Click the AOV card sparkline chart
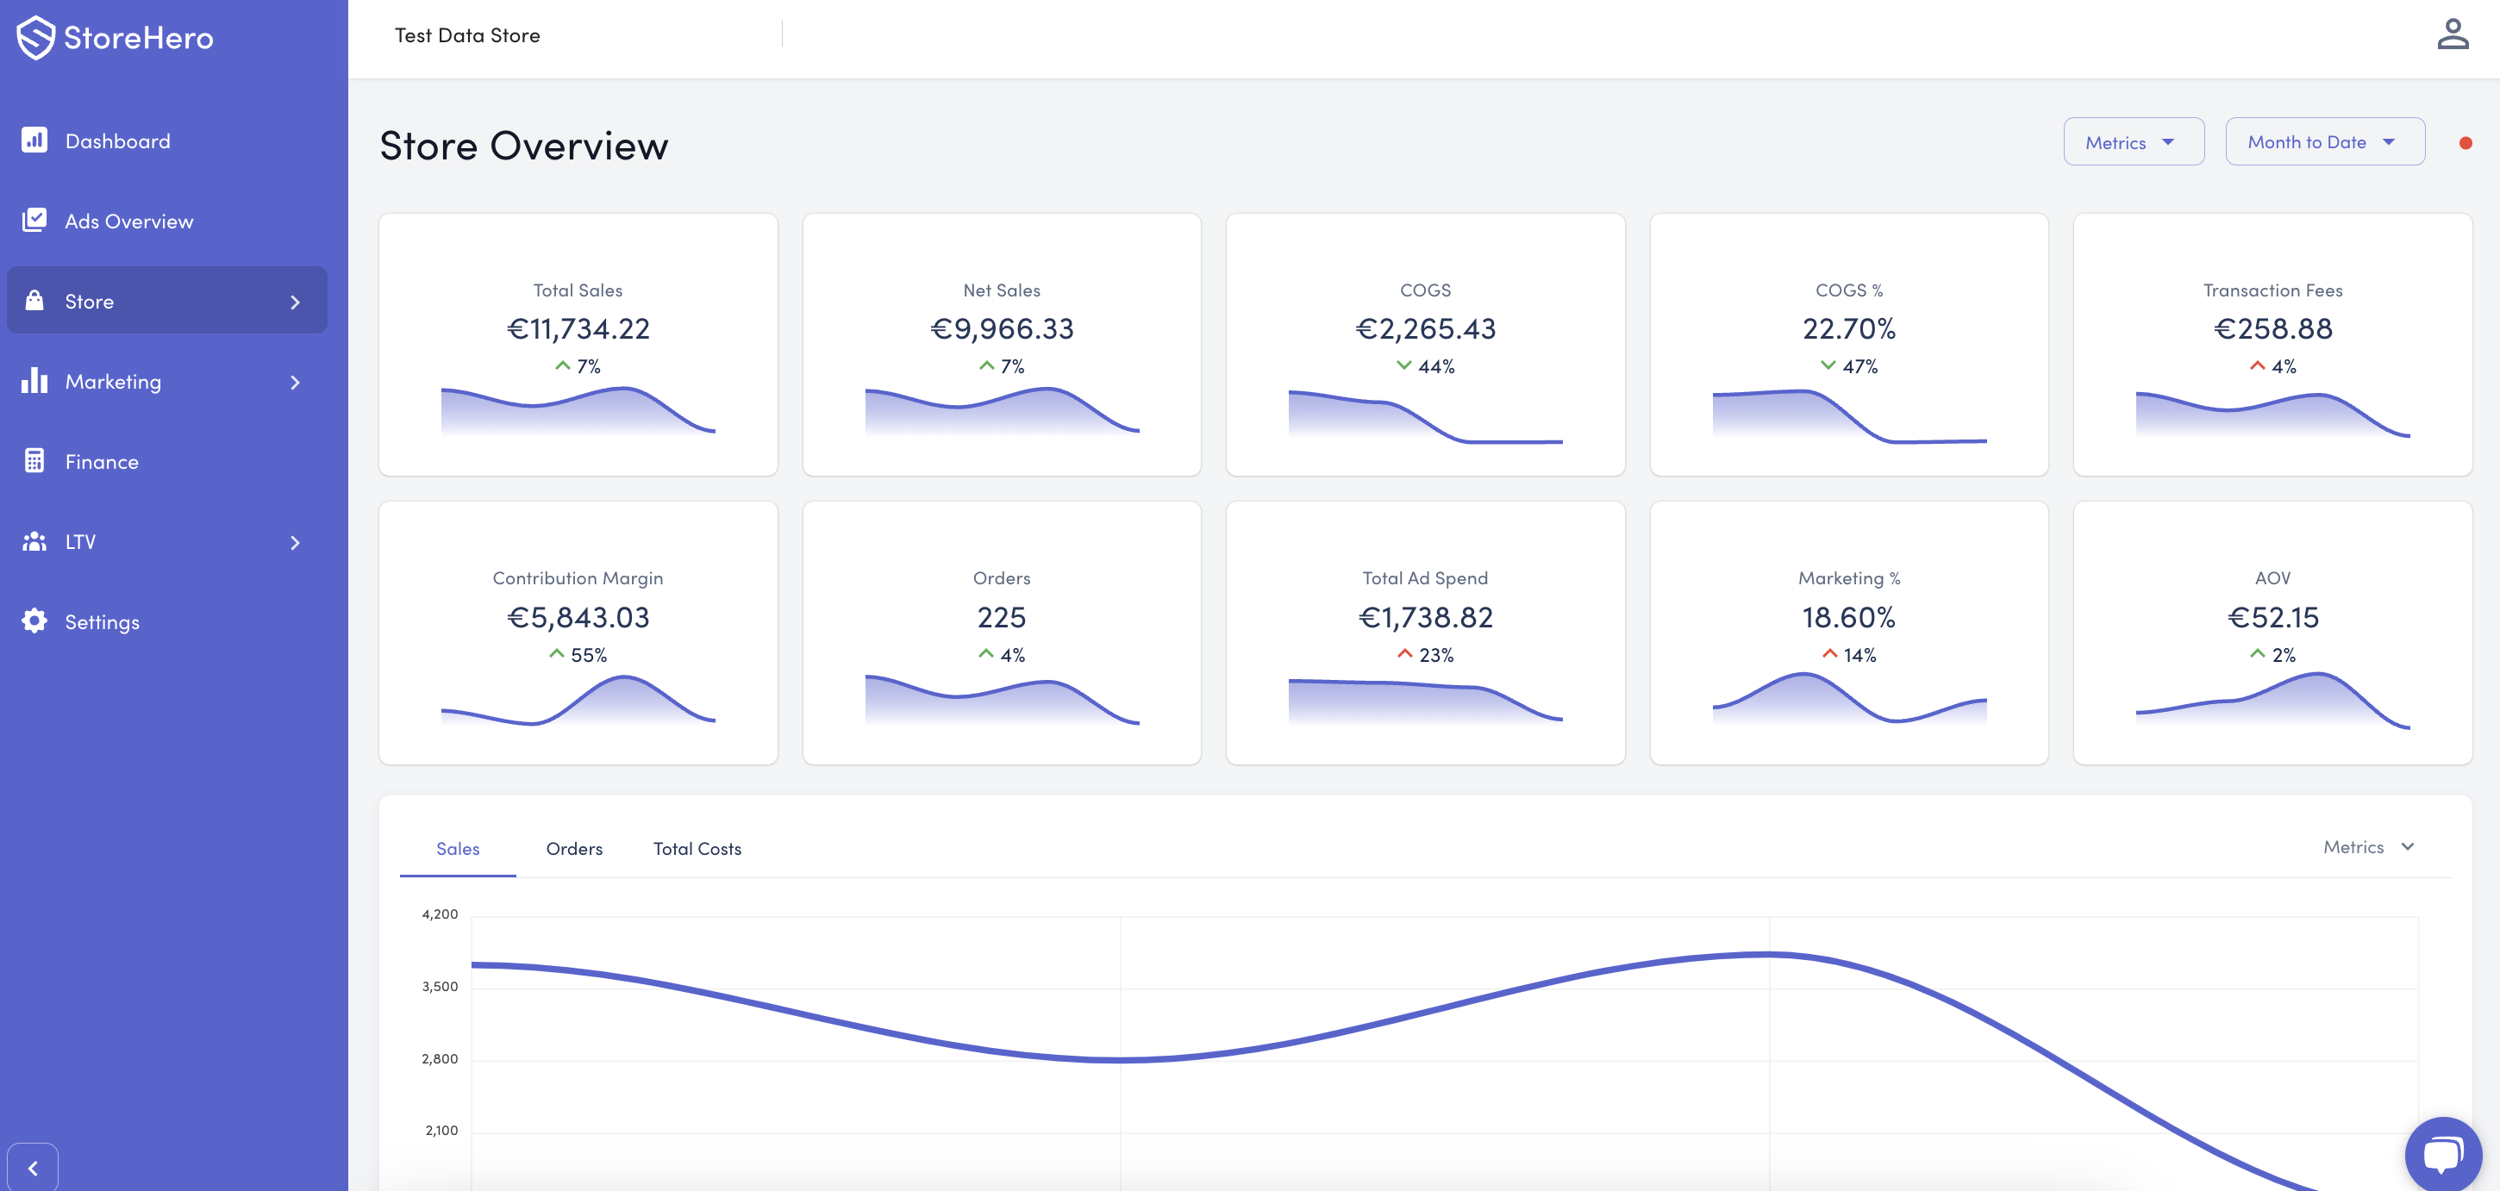The image size is (2500, 1191). 2272,701
